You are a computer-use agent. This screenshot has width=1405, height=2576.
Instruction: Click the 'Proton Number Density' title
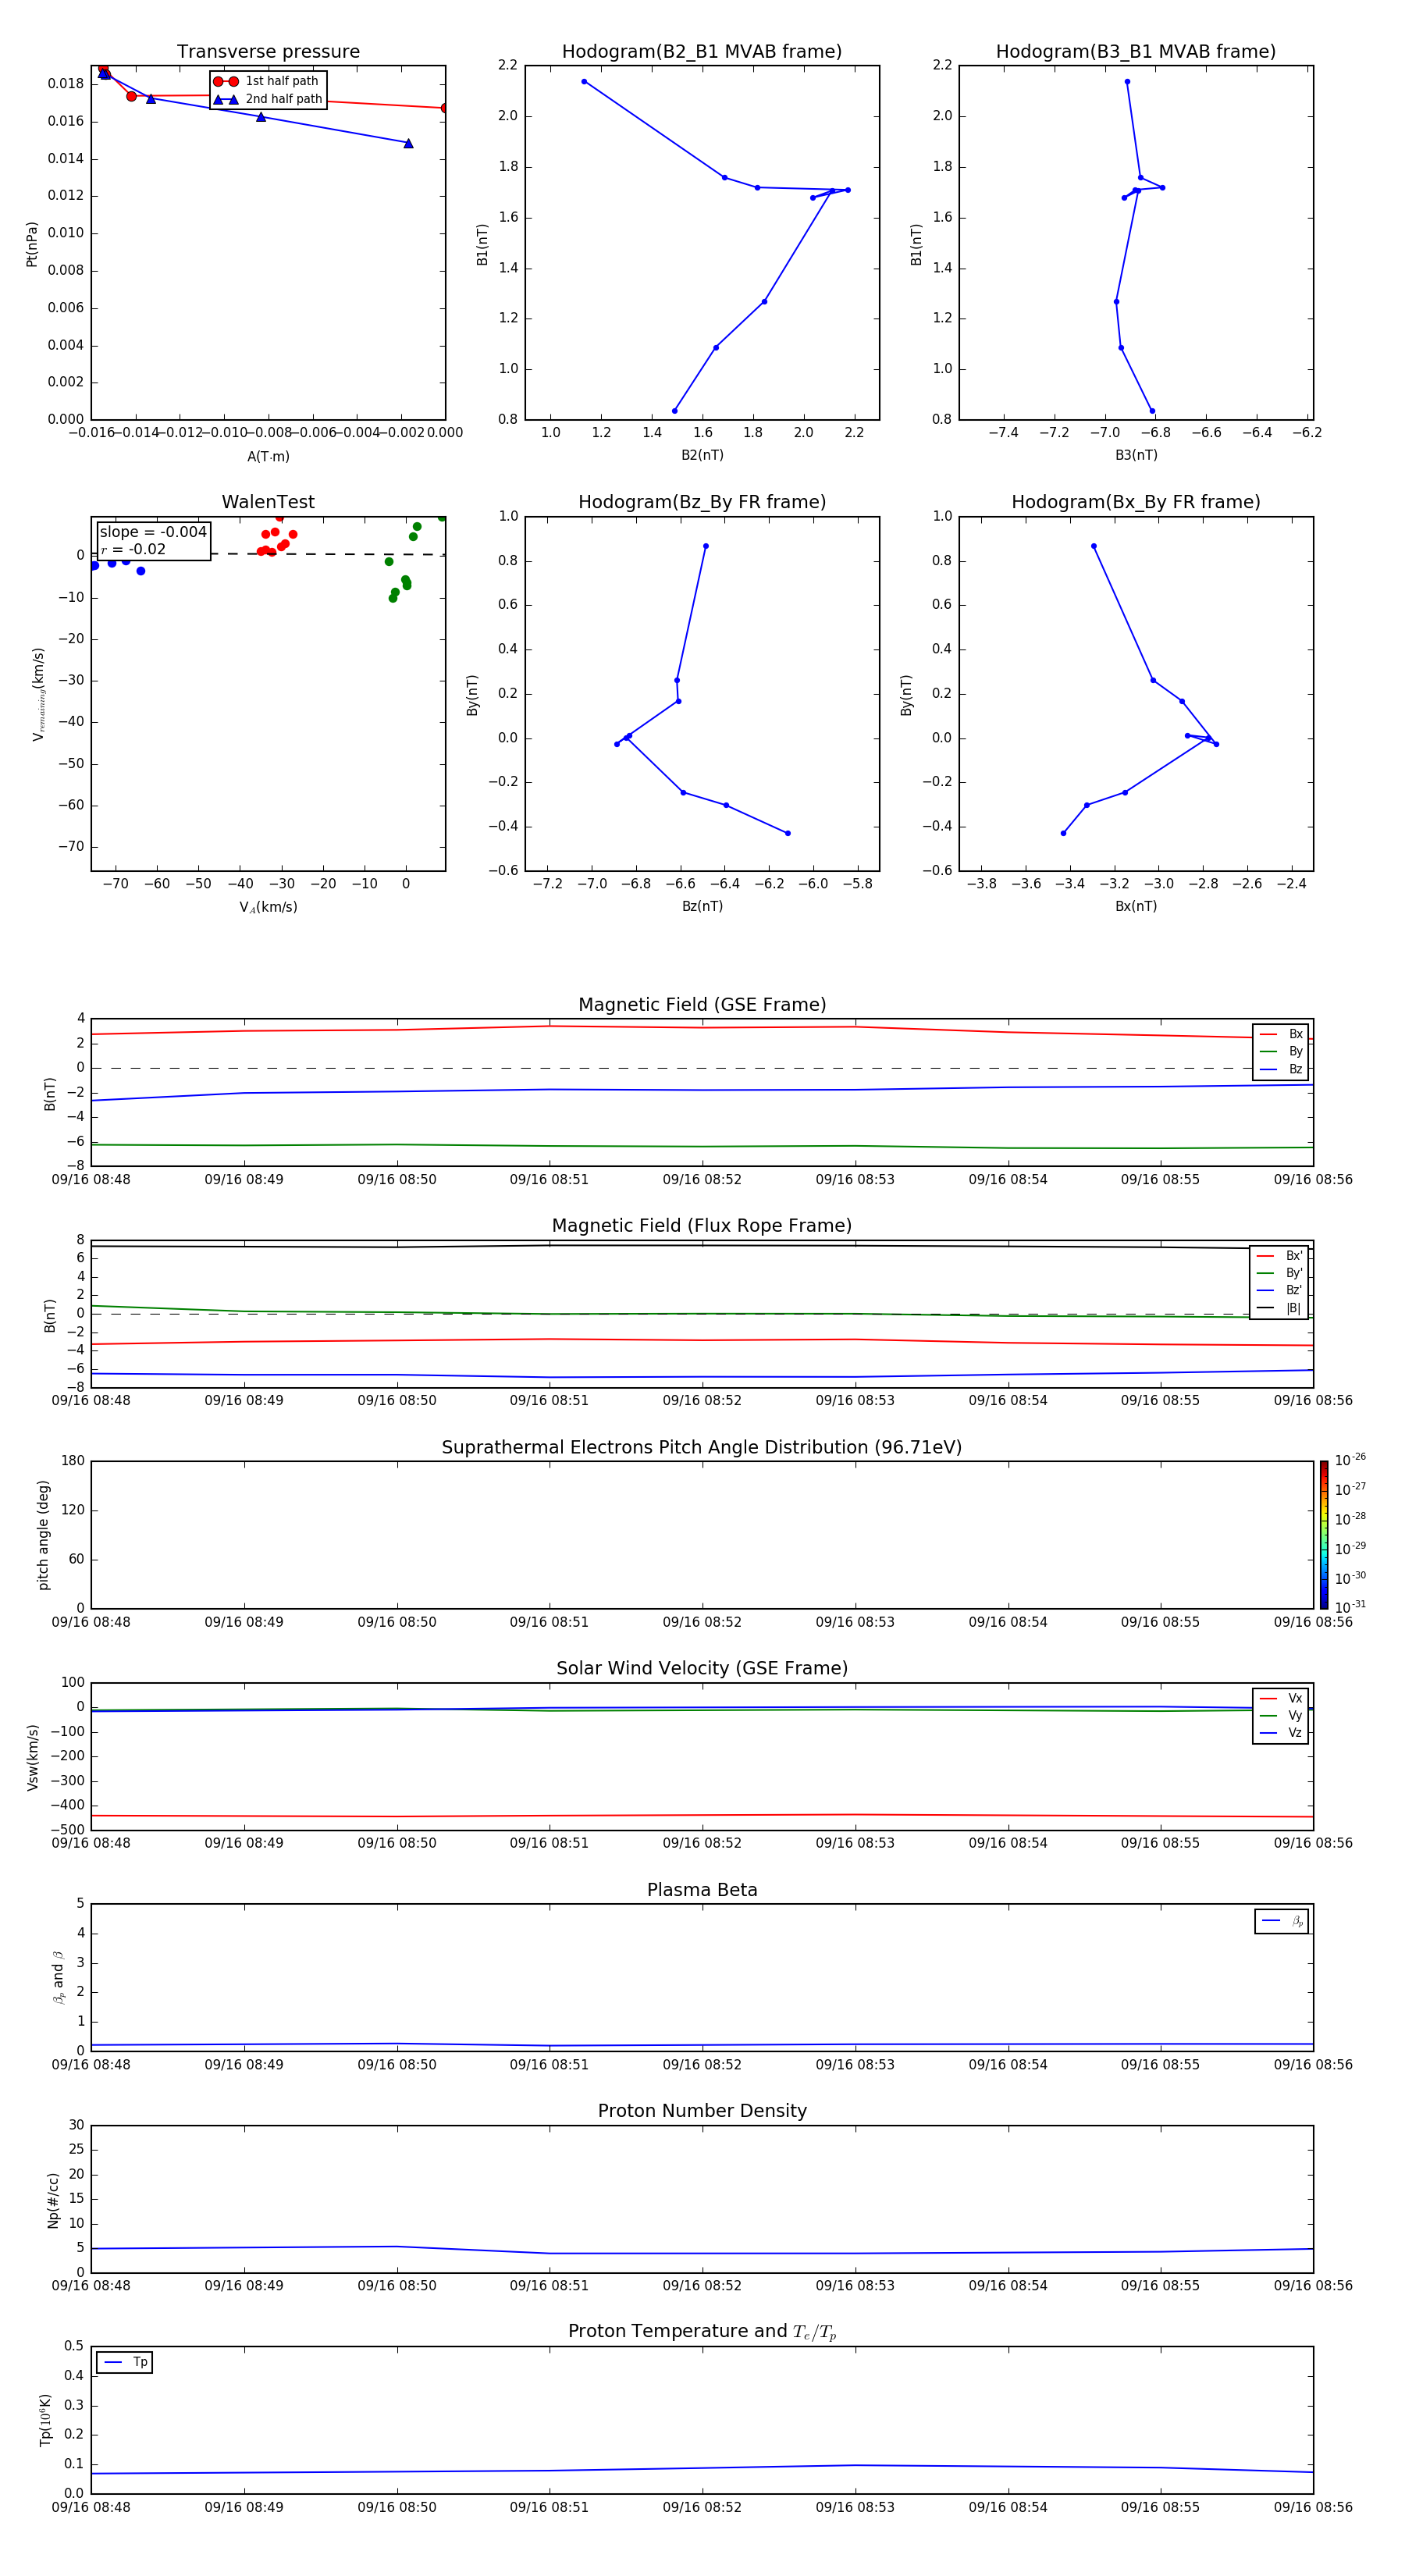pos(702,2111)
